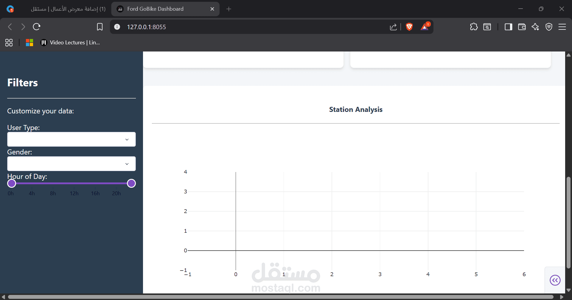
Task: Open the Gender dropdown
Action: click(x=71, y=164)
